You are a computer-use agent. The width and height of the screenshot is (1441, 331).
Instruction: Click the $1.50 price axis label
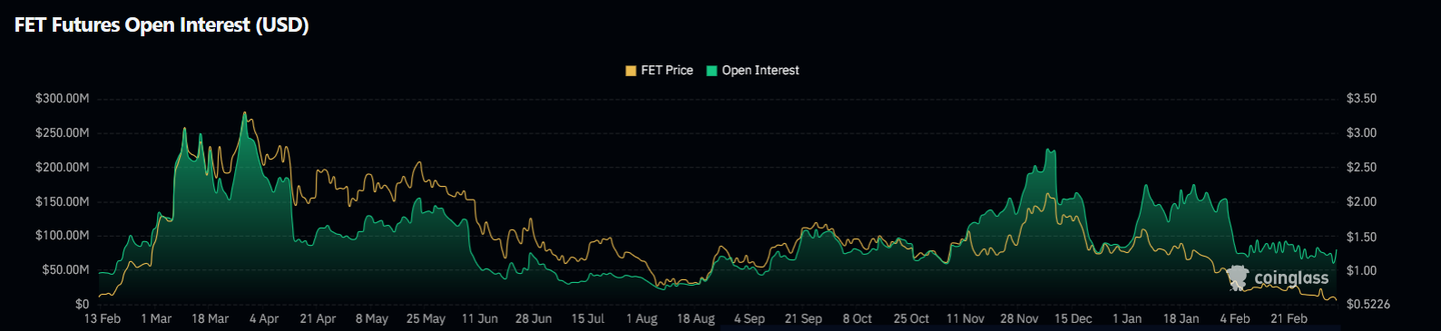click(1361, 237)
